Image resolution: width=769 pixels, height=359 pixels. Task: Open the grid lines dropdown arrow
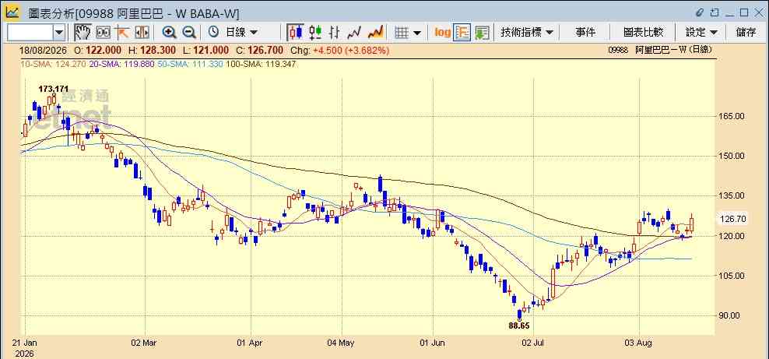pyautogui.click(x=417, y=33)
